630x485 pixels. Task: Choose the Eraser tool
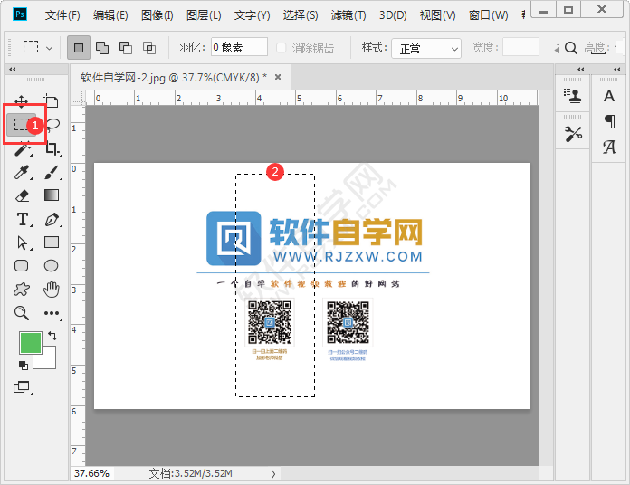[x=22, y=195]
